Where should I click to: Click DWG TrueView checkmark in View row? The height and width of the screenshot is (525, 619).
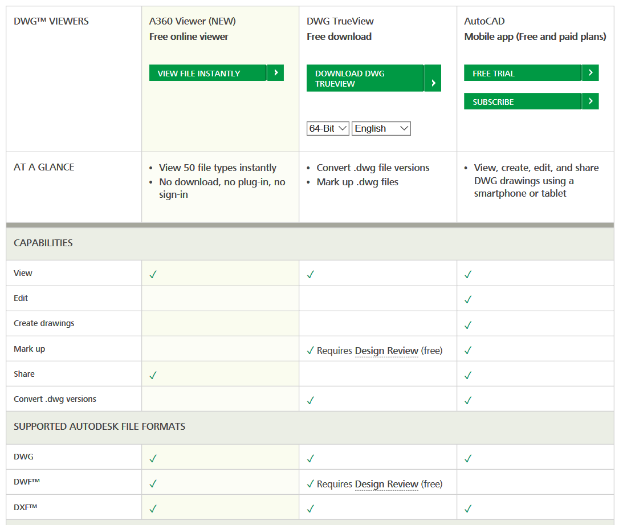(311, 274)
